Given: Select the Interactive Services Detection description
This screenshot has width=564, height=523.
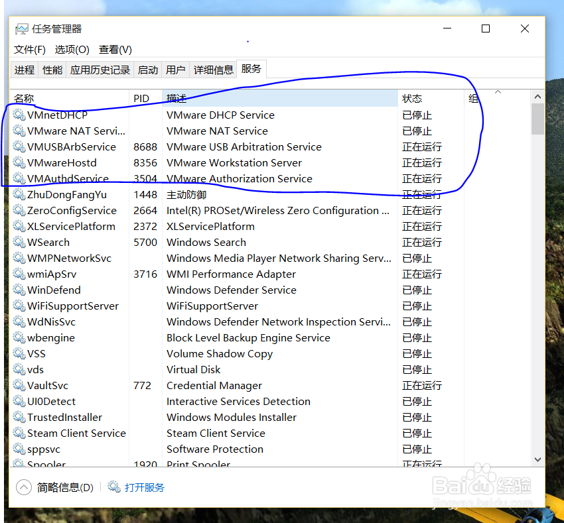Looking at the screenshot, I should pyautogui.click(x=238, y=401).
